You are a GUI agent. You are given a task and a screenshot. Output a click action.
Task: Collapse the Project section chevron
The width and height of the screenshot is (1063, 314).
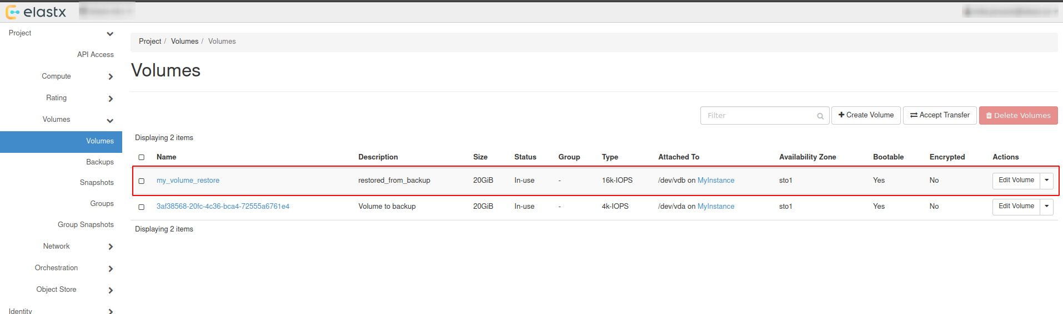pyautogui.click(x=110, y=34)
